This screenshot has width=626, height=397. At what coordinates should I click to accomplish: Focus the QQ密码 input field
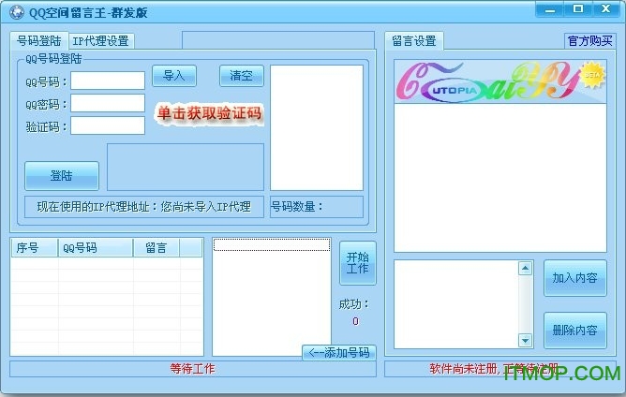click(x=108, y=103)
